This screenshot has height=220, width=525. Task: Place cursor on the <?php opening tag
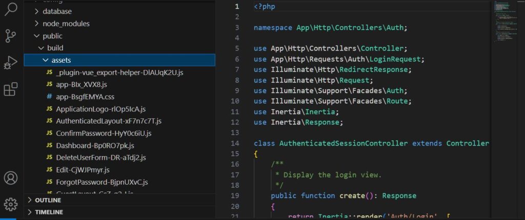point(265,7)
